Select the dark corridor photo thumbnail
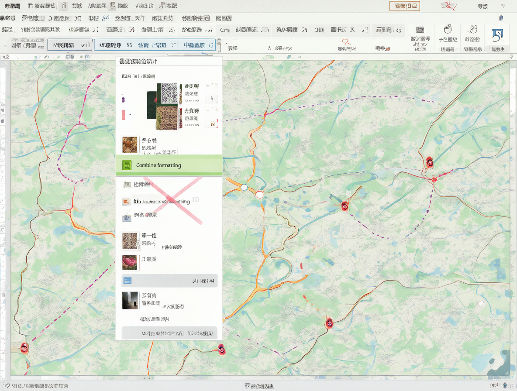 tap(130, 300)
